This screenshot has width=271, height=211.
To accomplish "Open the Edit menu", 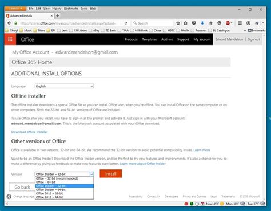I will pyautogui.click(x=38, y=9).
